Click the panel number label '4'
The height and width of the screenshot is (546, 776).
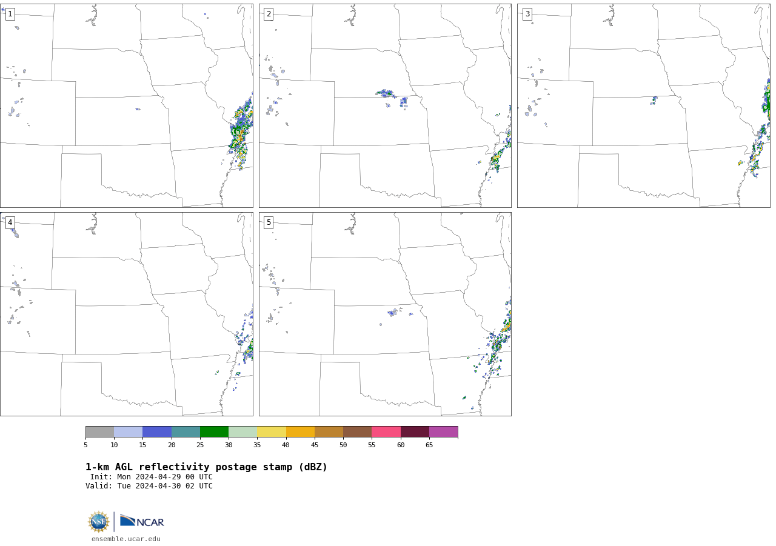[10, 222]
